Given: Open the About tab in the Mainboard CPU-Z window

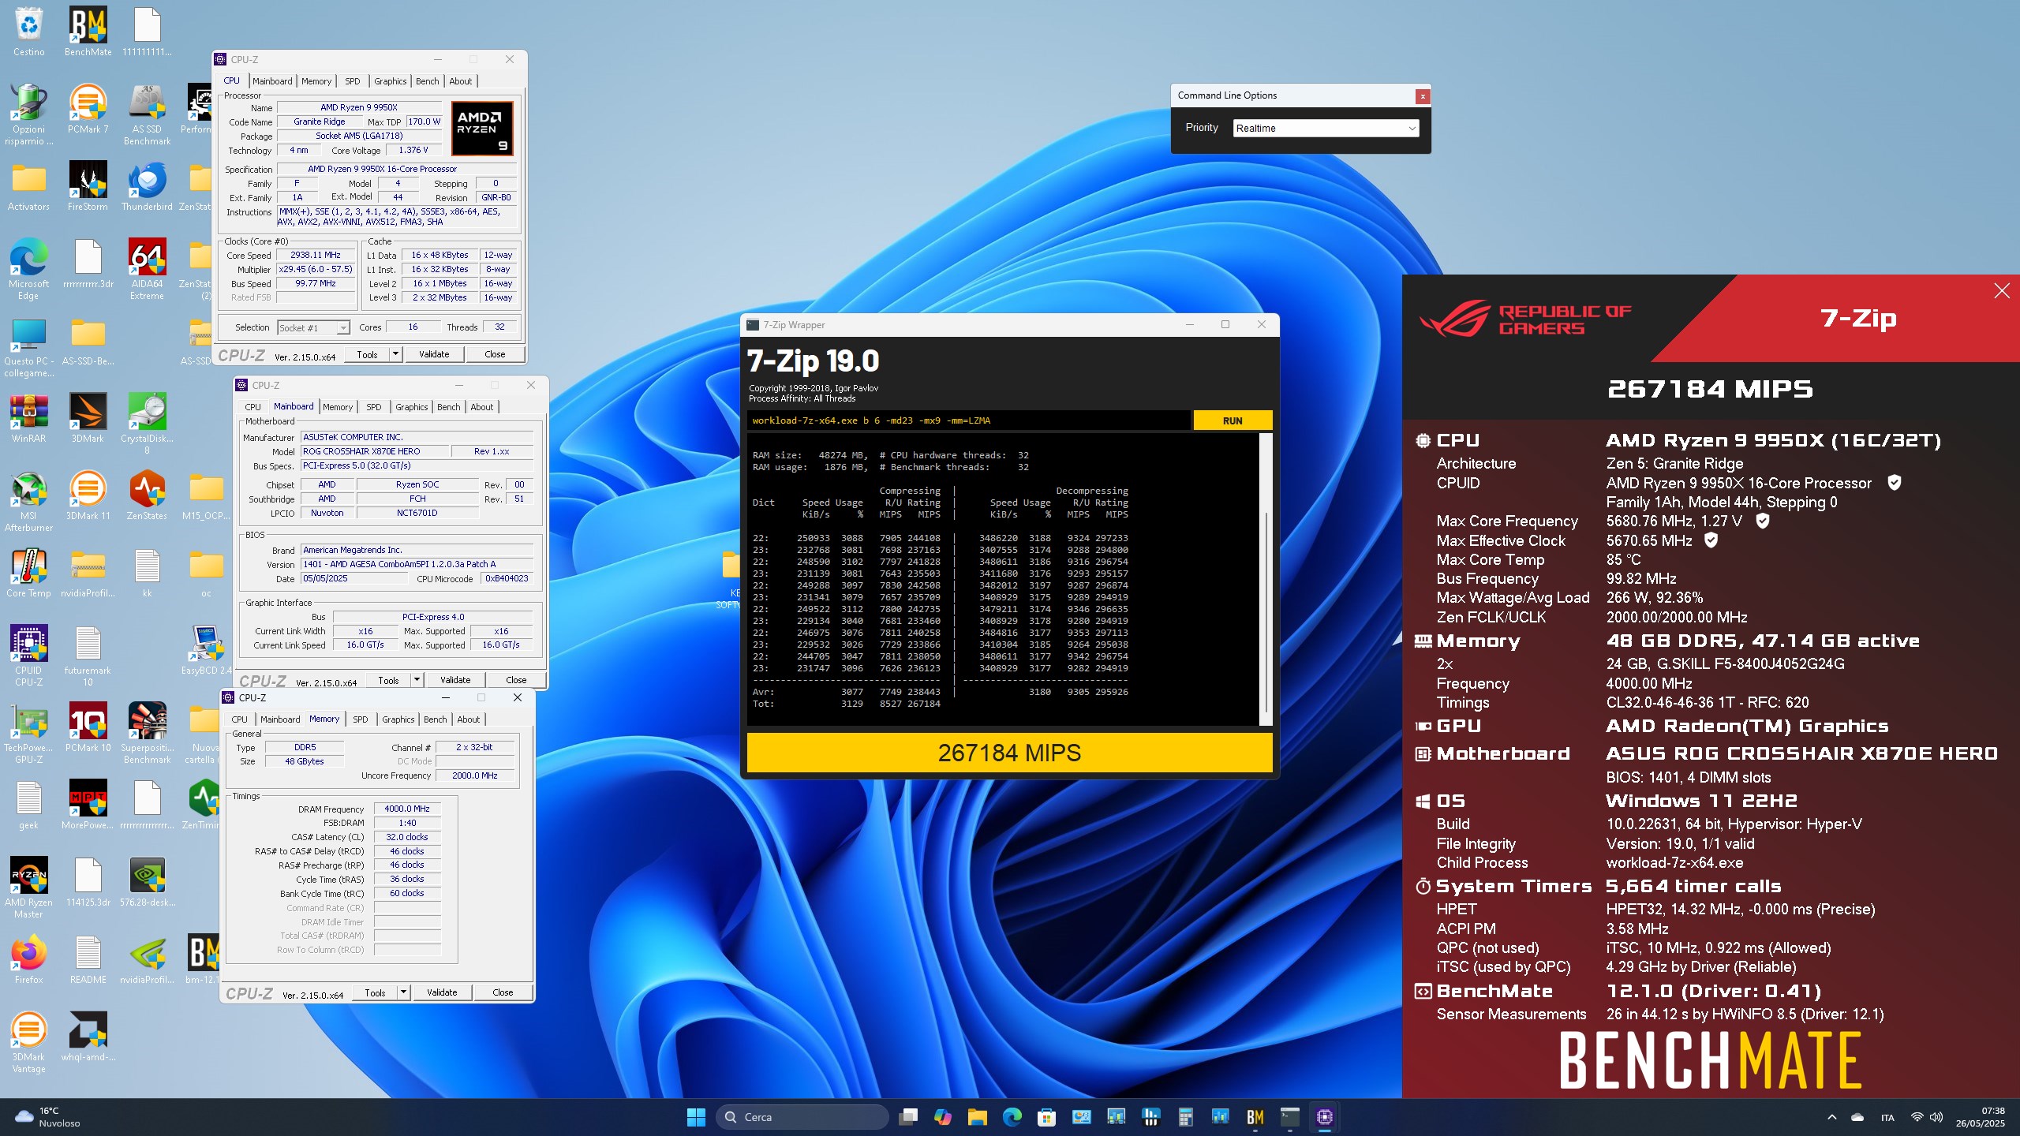Looking at the screenshot, I should tap(482, 407).
